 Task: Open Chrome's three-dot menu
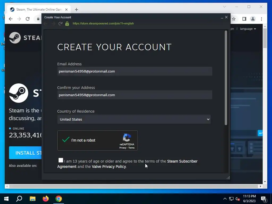click(261, 19)
